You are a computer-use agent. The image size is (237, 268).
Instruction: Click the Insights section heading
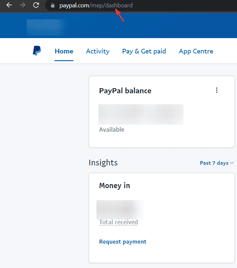click(103, 162)
